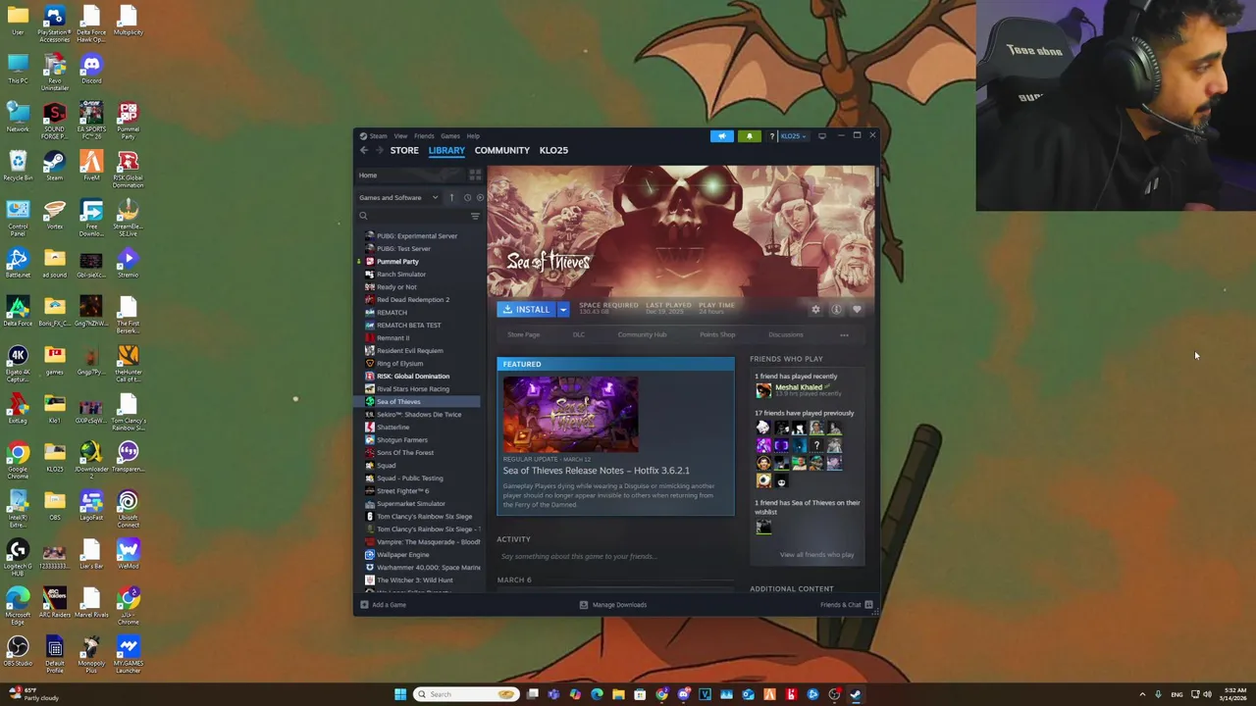The image size is (1256, 706).
Task: Open Friends & Chat
Action: [x=846, y=605]
